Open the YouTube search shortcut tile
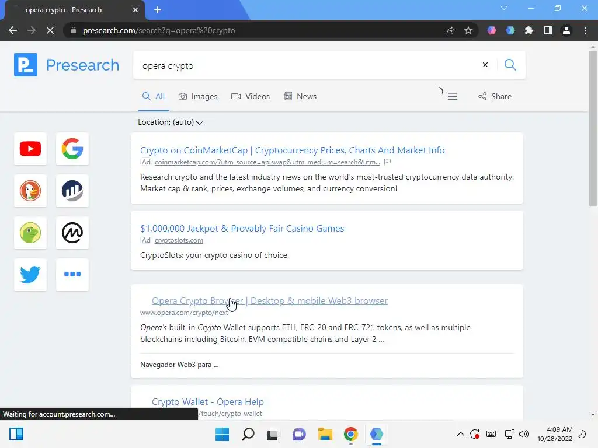 (x=30, y=149)
